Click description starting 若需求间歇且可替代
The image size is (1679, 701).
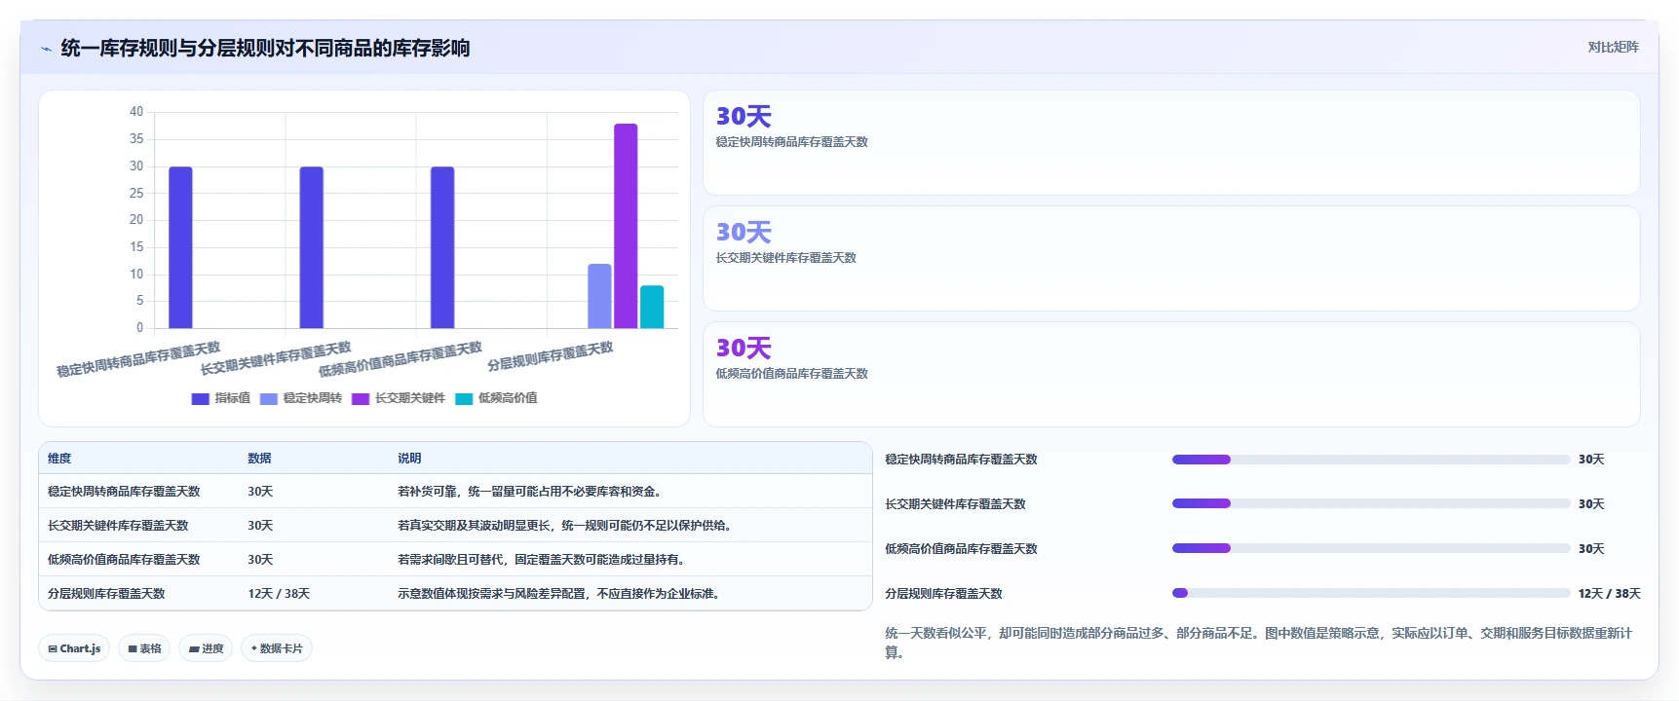(x=543, y=560)
